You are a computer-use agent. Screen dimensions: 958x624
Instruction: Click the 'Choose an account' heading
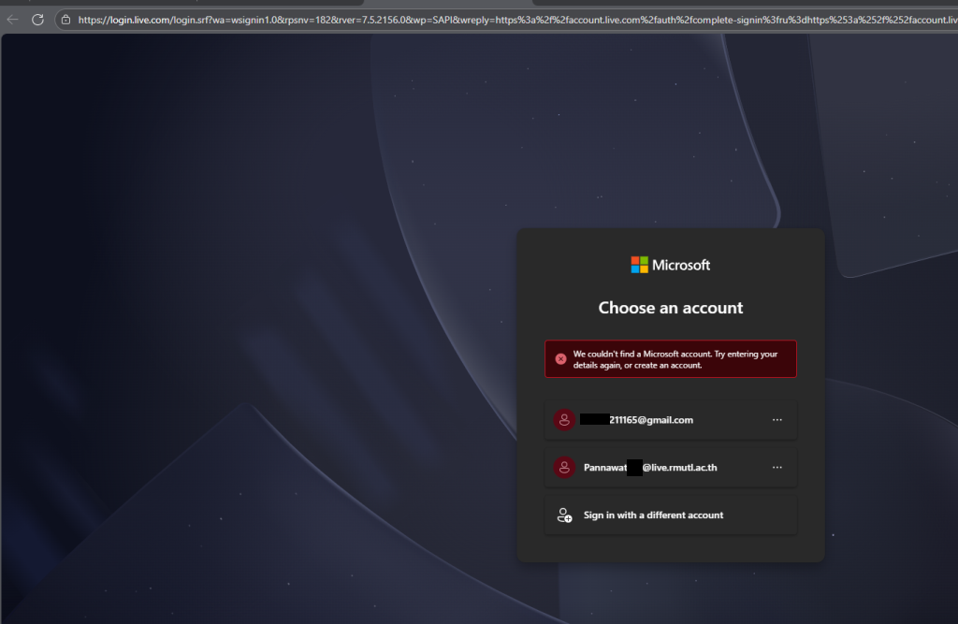[x=670, y=308]
